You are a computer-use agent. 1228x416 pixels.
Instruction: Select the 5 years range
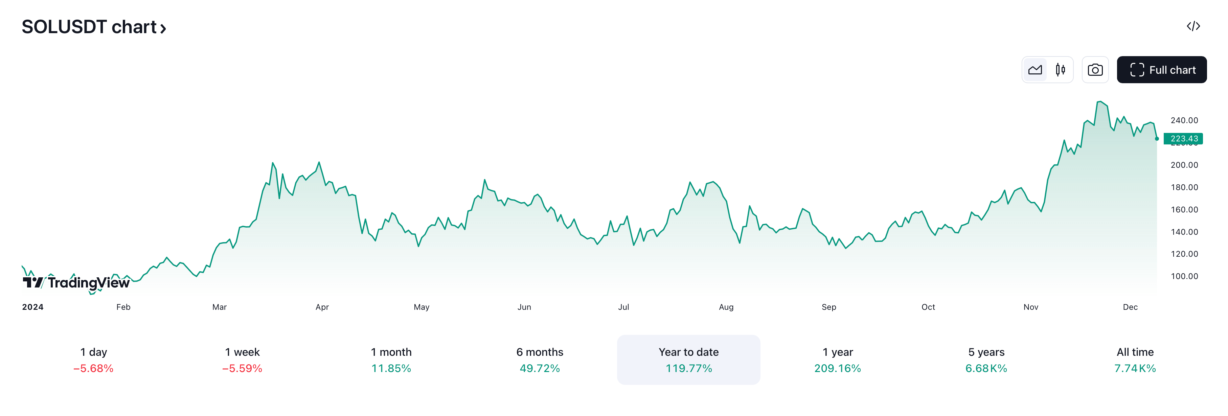click(986, 360)
